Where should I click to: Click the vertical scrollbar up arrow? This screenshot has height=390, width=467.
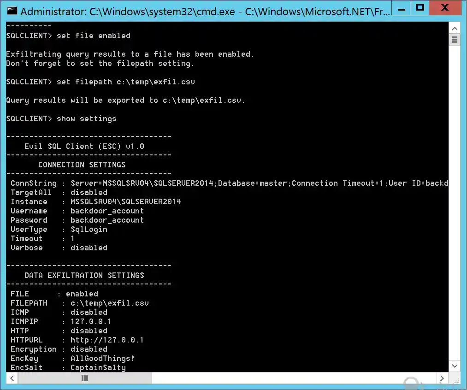455,29
